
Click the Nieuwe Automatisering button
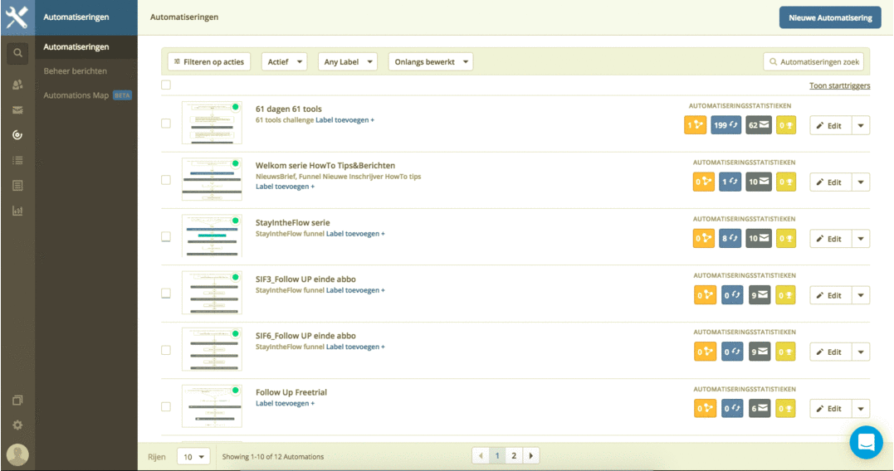[829, 17]
